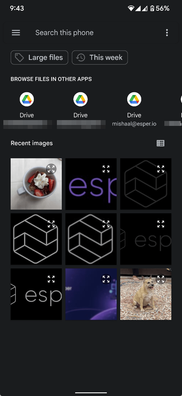The image size is (182, 396).
Task: Expand preview of the dog photo
Action: tap(161, 279)
